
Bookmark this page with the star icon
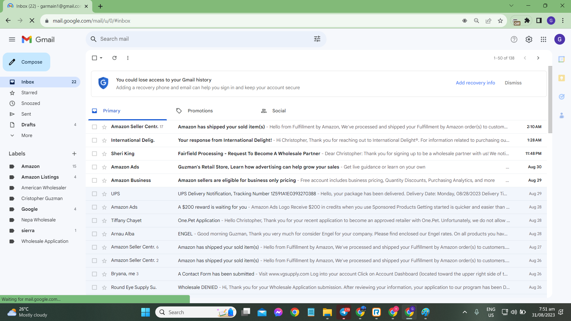point(500,21)
